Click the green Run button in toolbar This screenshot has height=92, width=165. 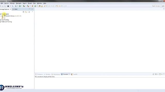pyautogui.click(x=20, y=6)
